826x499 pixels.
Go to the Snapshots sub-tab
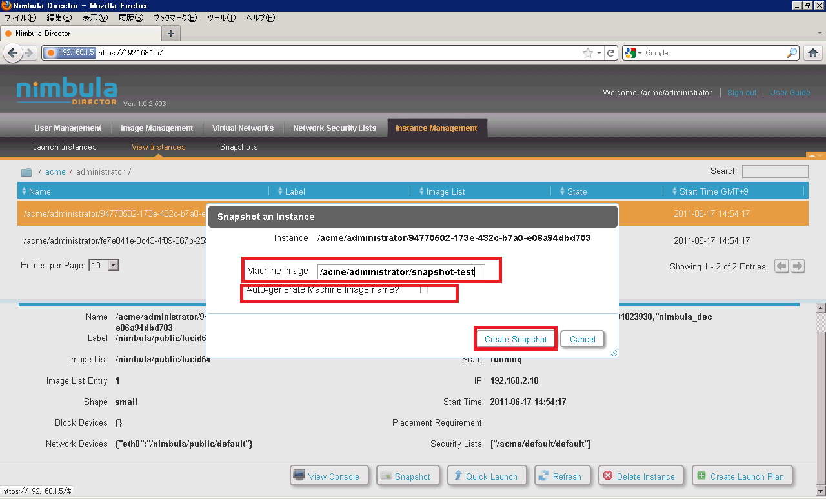239,147
